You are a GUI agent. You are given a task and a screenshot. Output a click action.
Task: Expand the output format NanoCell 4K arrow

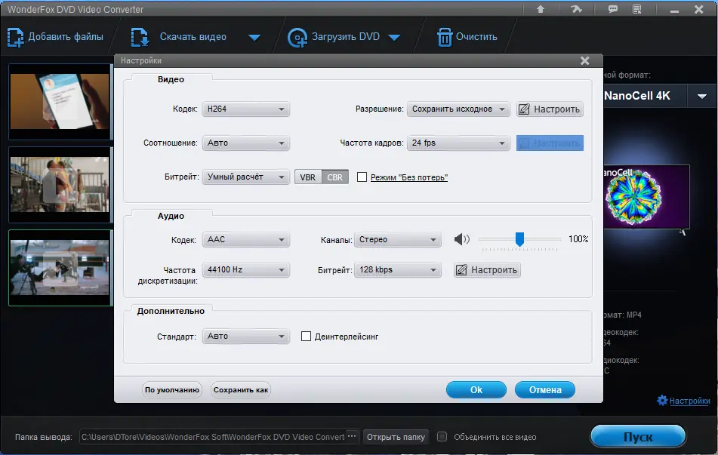(701, 96)
